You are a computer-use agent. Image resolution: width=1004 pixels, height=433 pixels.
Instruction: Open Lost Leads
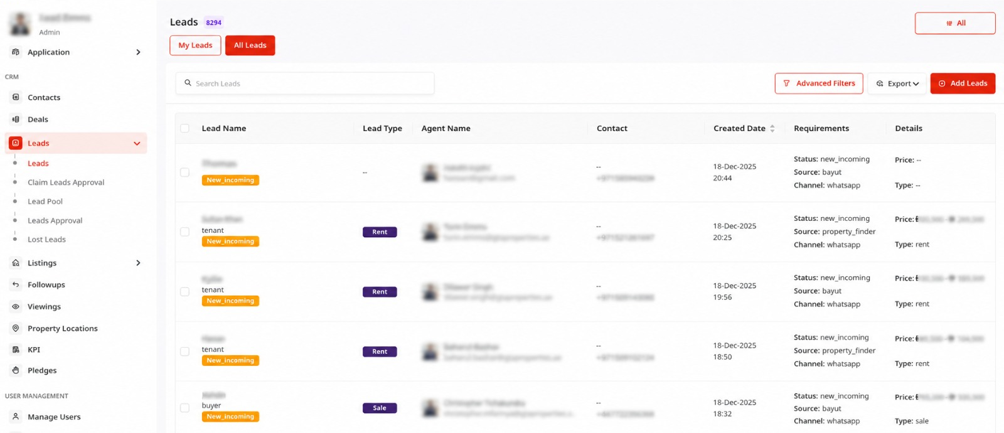[x=46, y=240]
